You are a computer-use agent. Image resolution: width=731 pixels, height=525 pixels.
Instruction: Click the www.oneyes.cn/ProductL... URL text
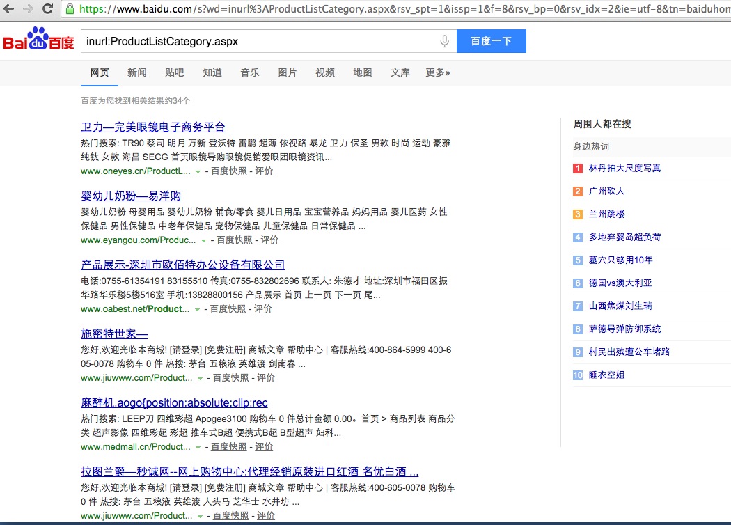[136, 171]
